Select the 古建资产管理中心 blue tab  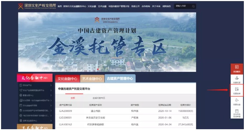point(120,78)
